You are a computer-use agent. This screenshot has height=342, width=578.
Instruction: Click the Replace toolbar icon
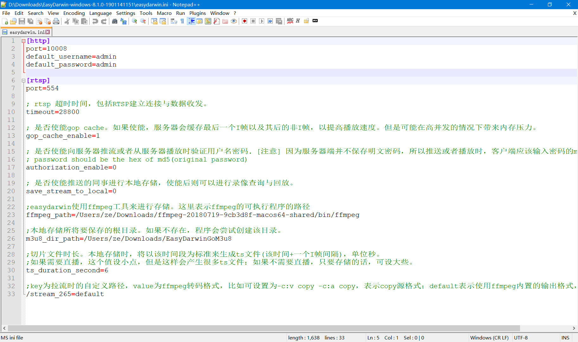coord(123,21)
